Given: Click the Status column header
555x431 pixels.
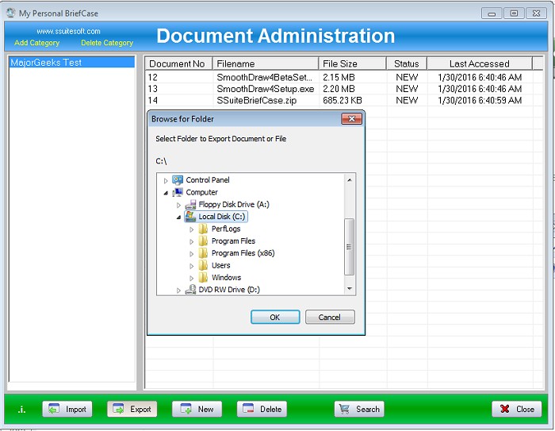Looking at the screenshot, I should click(x=406, y=63).
